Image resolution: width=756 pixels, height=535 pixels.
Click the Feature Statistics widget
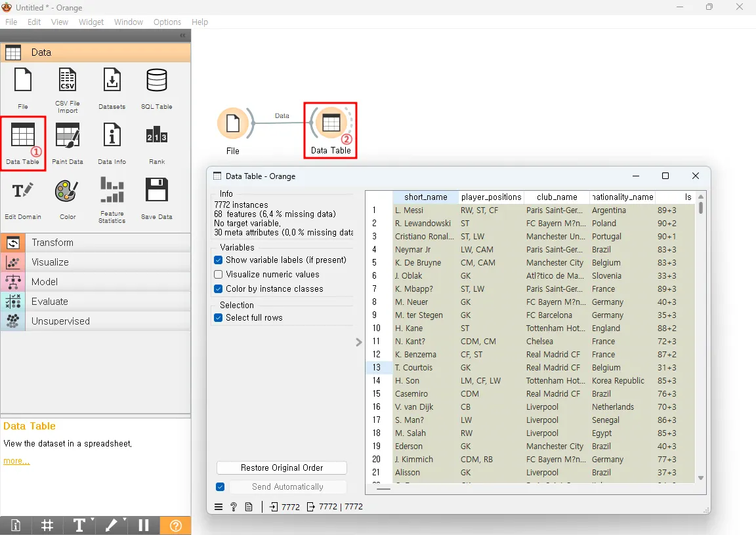[112, 191]
